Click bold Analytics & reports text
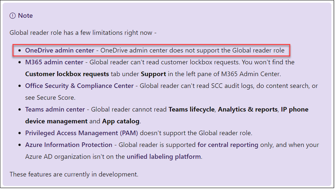The height and width of the screenshot is (189, 335). pyautogui.click(x=248, y=109)
